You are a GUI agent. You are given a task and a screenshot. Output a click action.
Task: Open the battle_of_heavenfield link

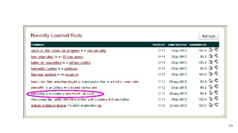point(46,63)
